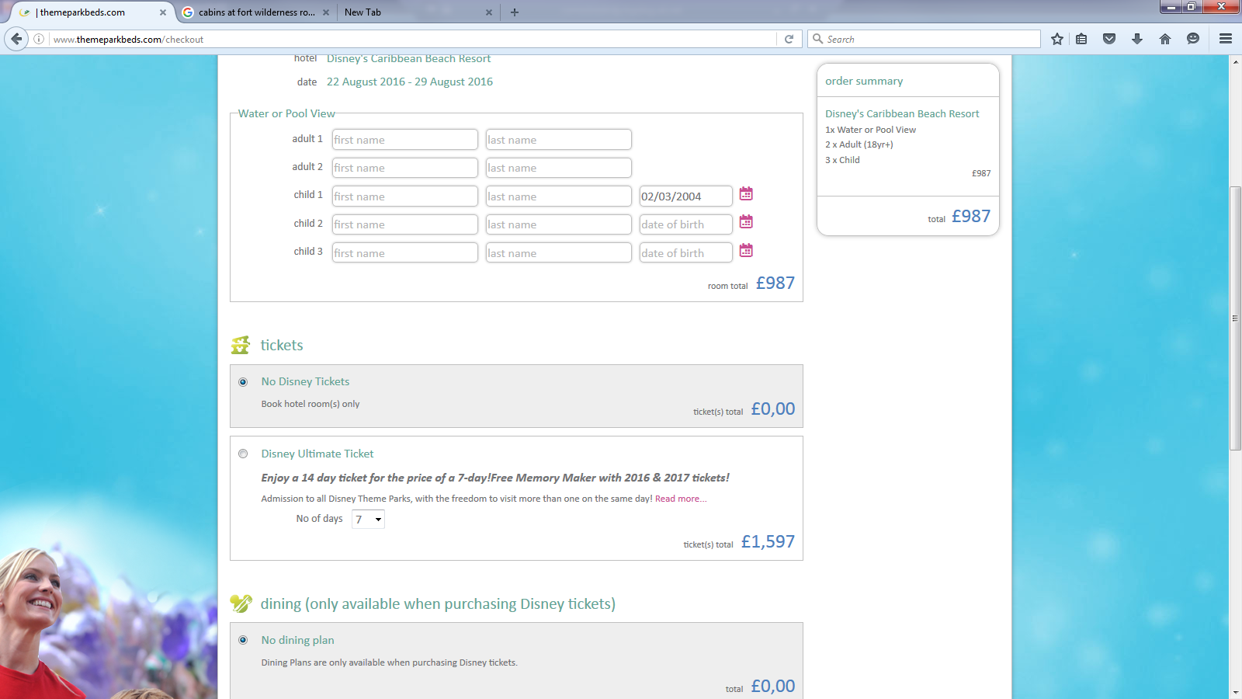Click the '22 August 2016 - 29 August 2016' date text
The image size is (1242, 699).
[409, 82]
